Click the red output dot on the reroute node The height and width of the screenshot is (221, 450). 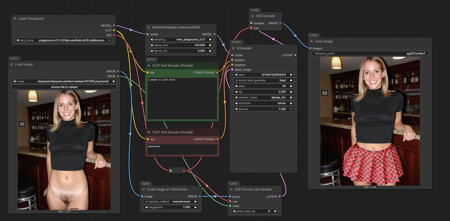pos(184,171)
